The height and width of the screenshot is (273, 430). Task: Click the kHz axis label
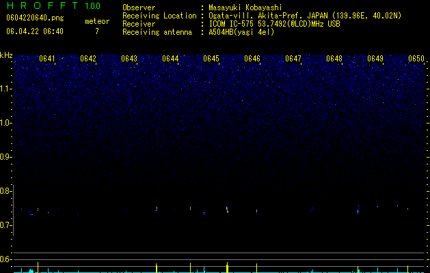6,55
